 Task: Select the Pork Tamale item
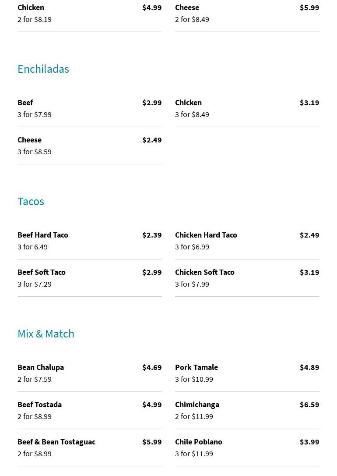pyautogui.click(x=197, y=367)
